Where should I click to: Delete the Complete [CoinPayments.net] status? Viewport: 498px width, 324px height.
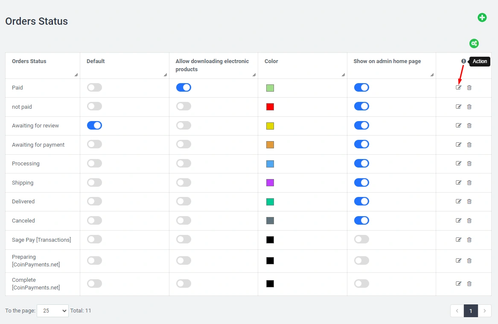click(x=469, y=283)
